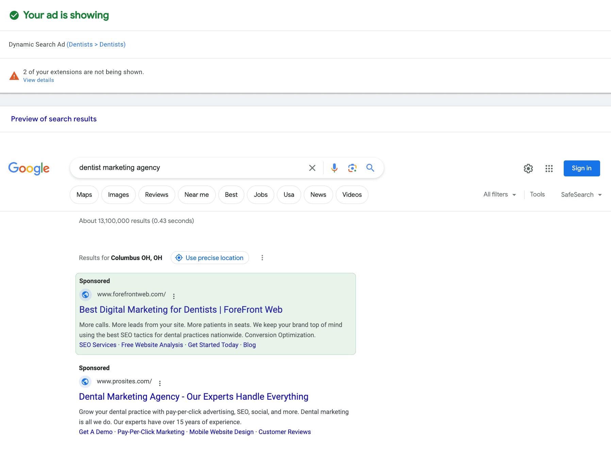Open Dental Marketing Agency ad headline
Image resolution: width=611 pixels, height=450 pixels.
pos(194,397)
